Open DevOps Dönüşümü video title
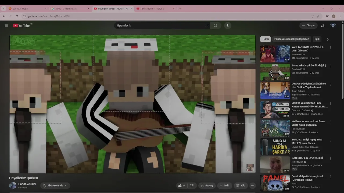This screenshot has height=193, width=344. pos(309,86)
